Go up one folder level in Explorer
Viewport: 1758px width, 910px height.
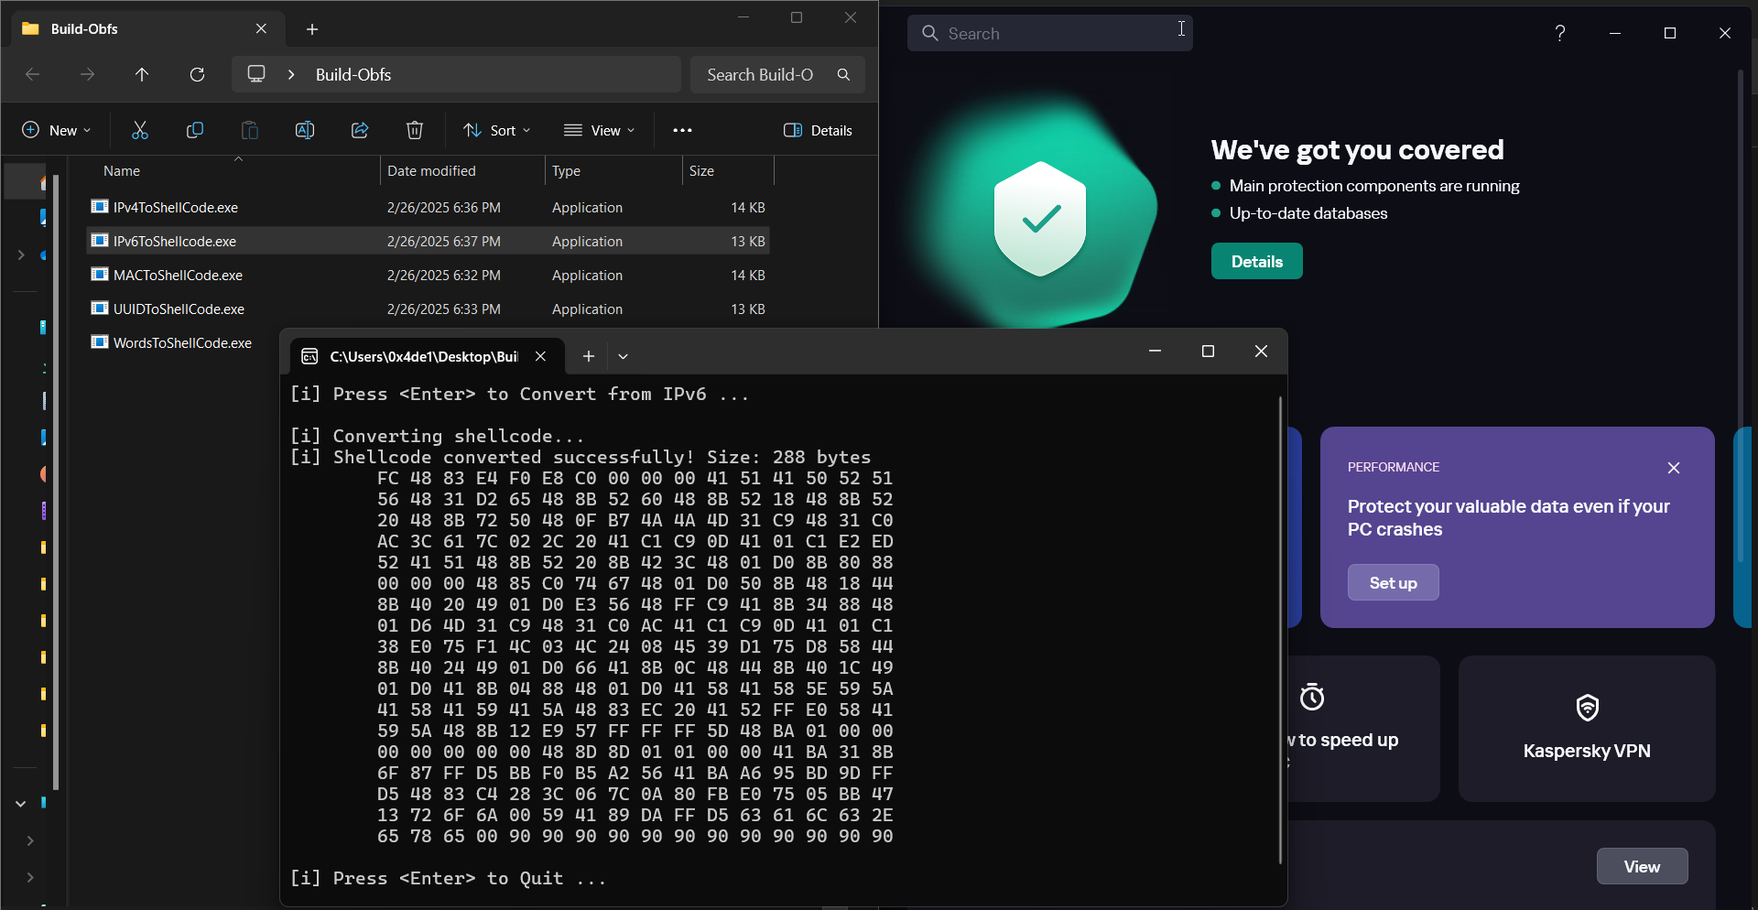click(x=142, y=74)
